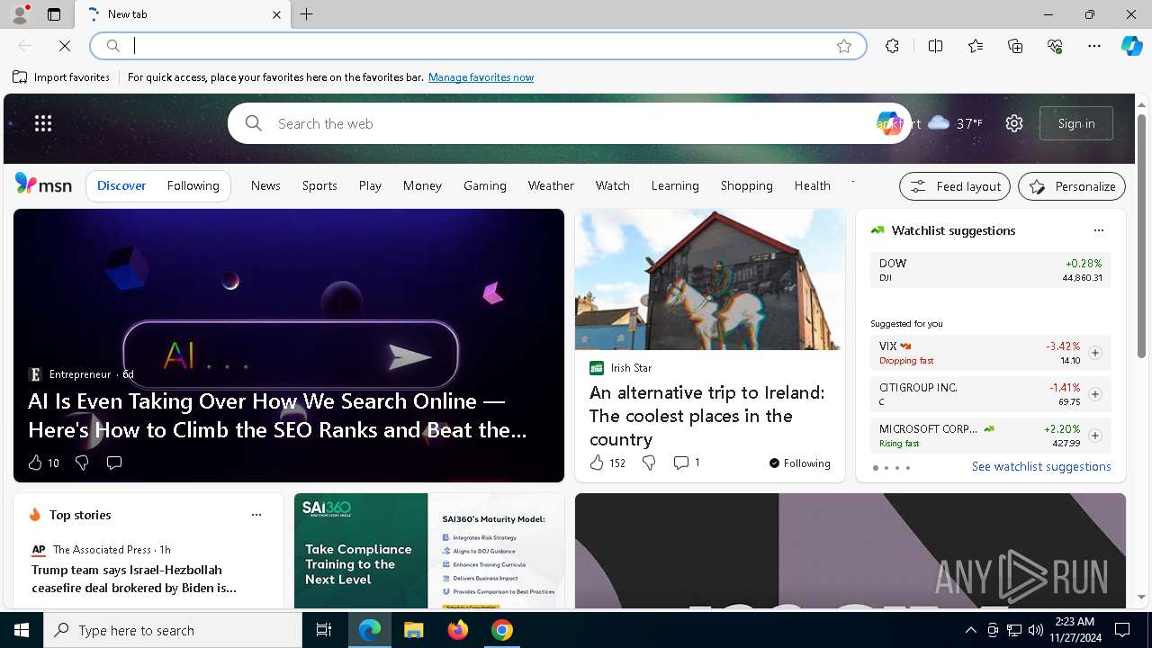This screenshot has height=648, width=1152.
Task: Add VIX to watchlist
Action: tap(1095, 353)
